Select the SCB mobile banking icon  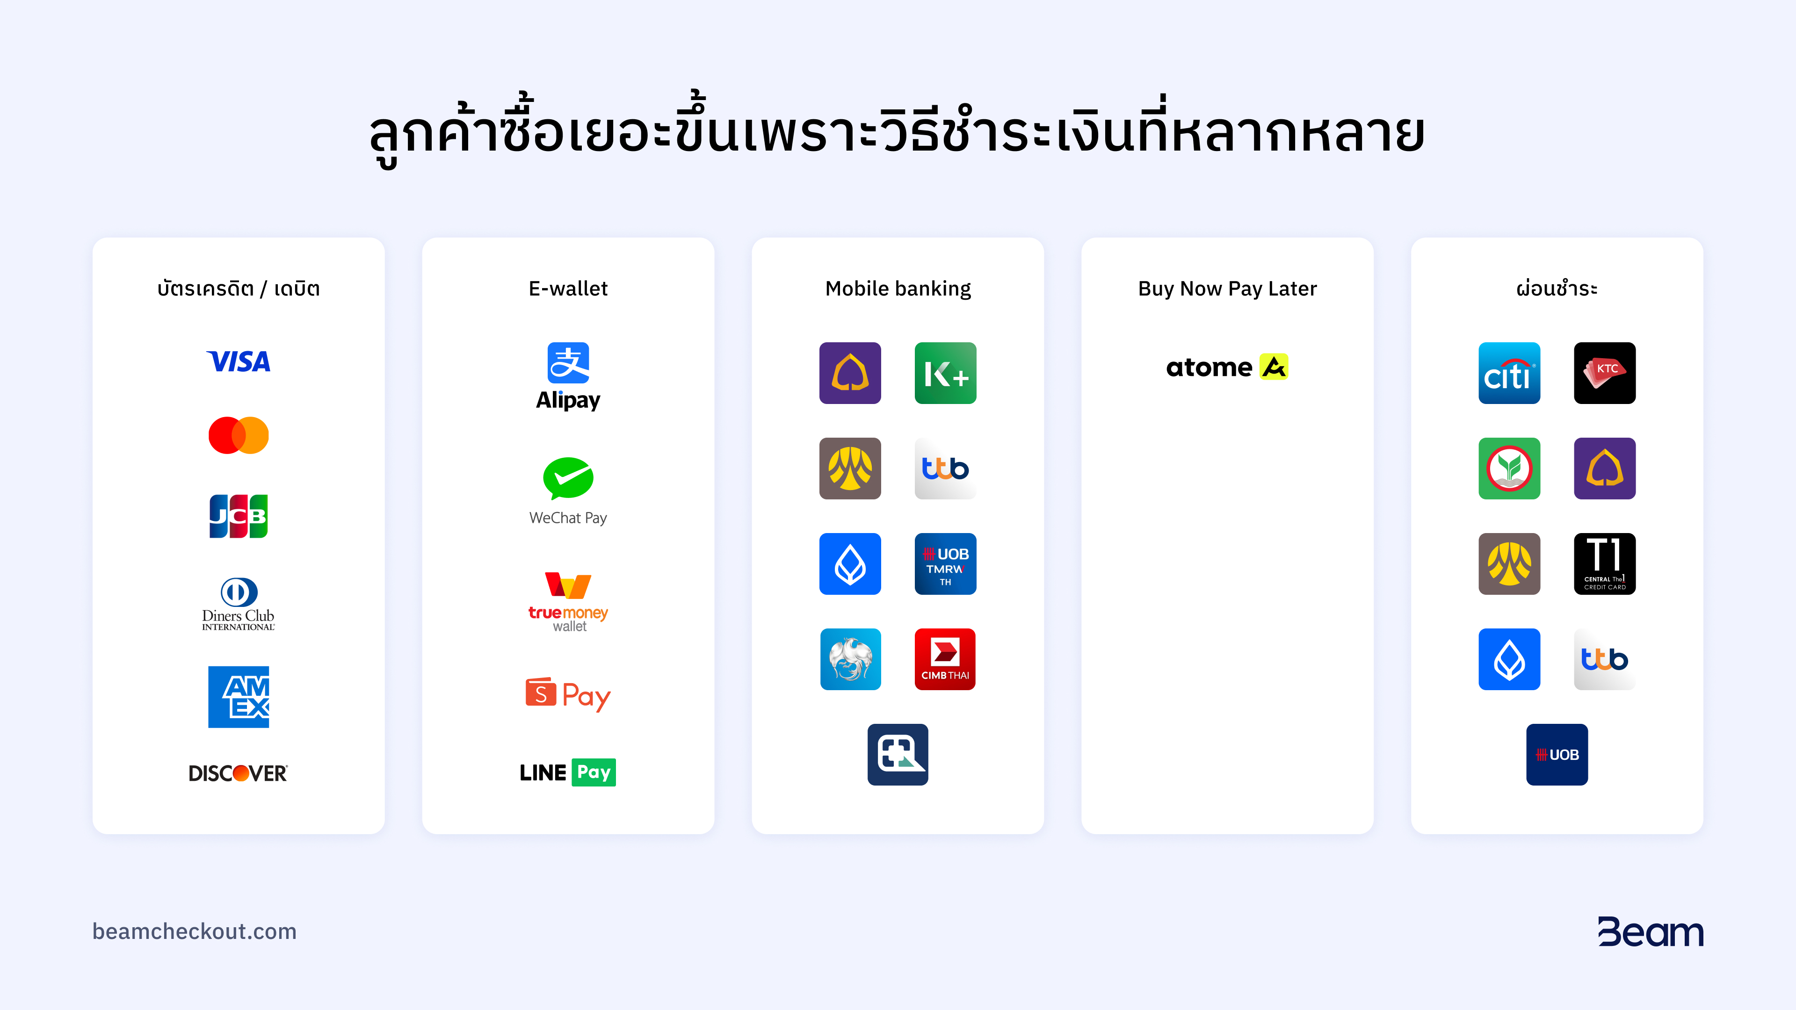coord(850,372)
